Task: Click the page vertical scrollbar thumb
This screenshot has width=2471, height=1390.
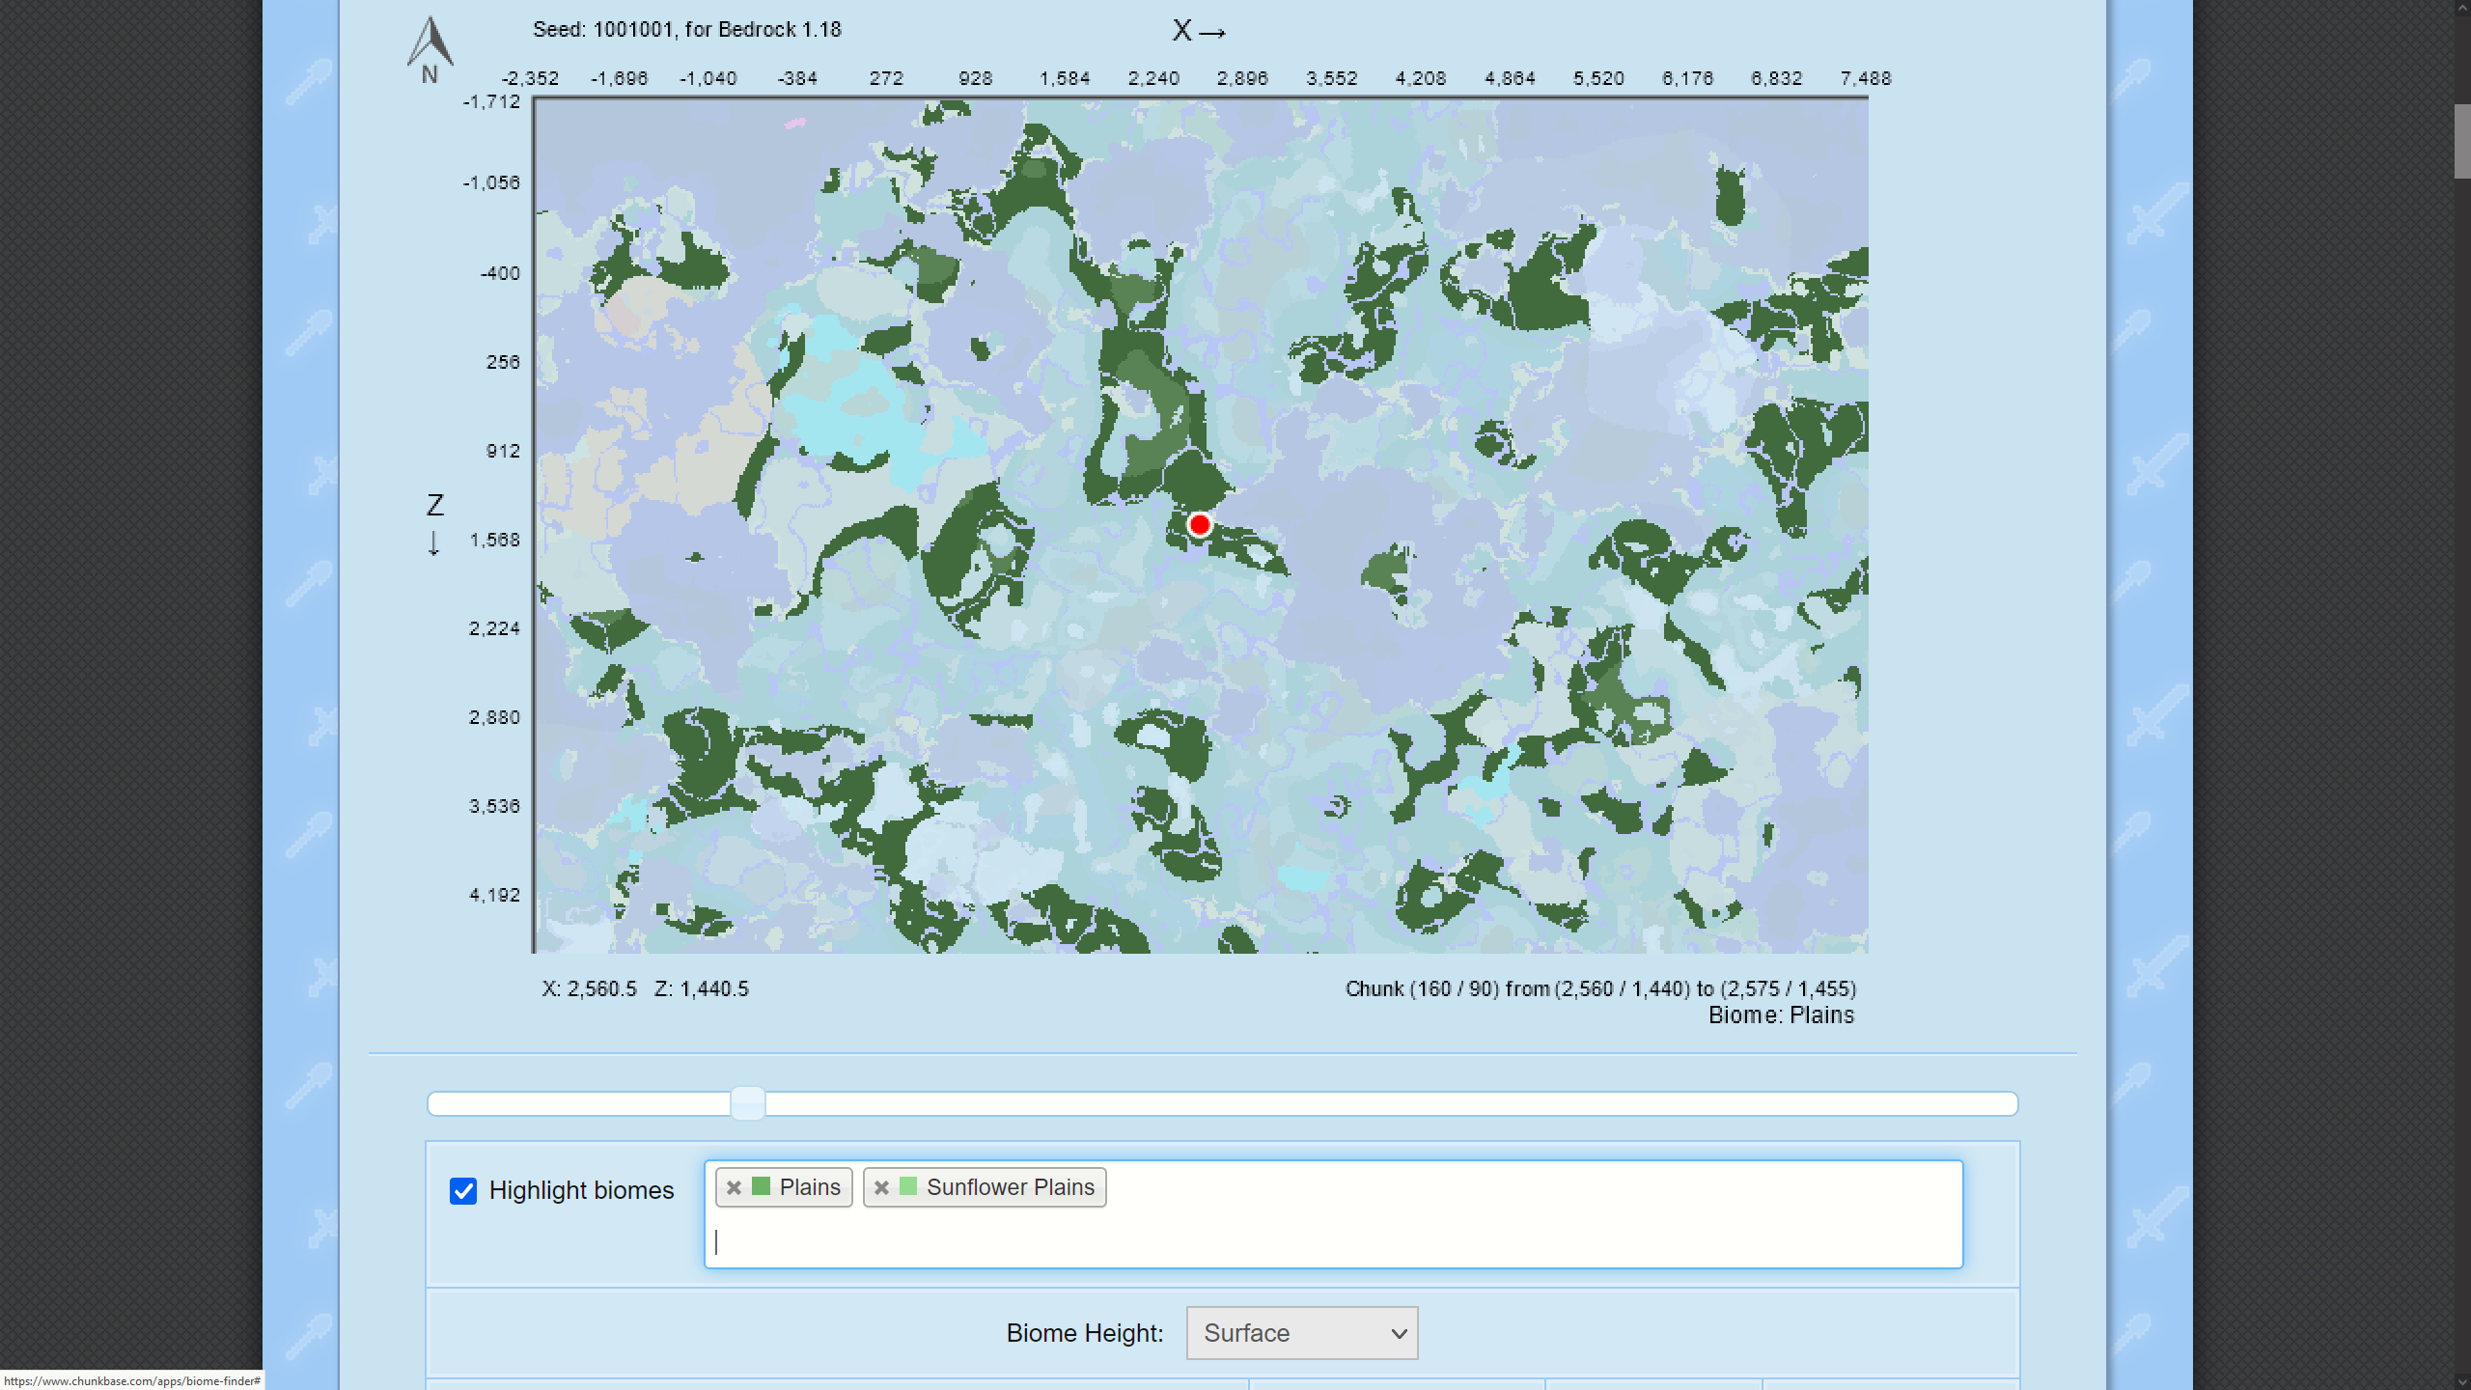Action: [2461, 141]
